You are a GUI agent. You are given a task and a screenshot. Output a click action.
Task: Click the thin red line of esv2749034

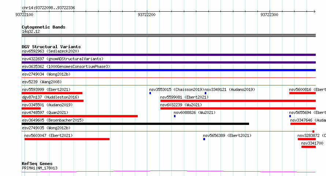(x=168, y=78)
